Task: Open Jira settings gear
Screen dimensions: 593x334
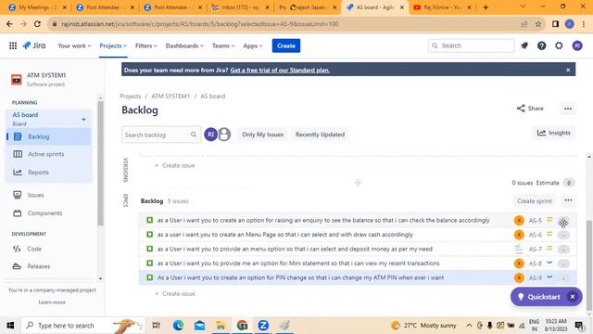Action: coord(559,45)
